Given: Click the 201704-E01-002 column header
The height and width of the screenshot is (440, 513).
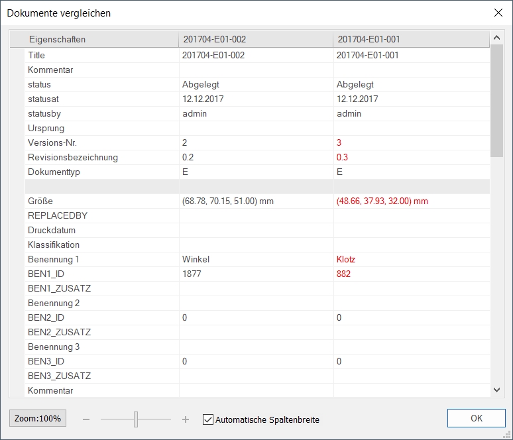Looking at the screenshot, I should tap(213, 40).
